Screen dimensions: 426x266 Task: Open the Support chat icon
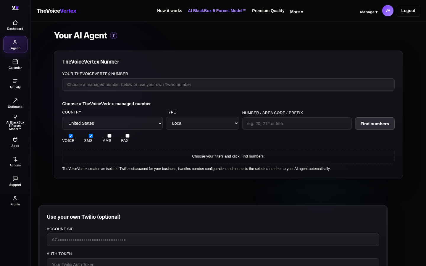(x=15, y=179)
